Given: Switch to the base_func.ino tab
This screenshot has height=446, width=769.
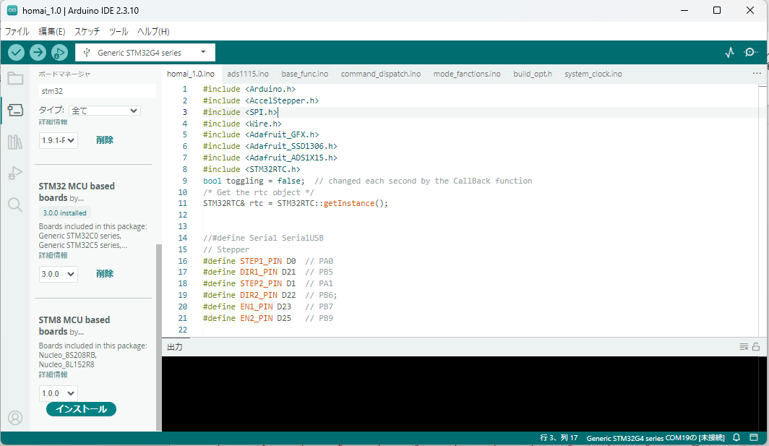Looking at the screenshot, I should pyautogui.click(x=304, y=74).
